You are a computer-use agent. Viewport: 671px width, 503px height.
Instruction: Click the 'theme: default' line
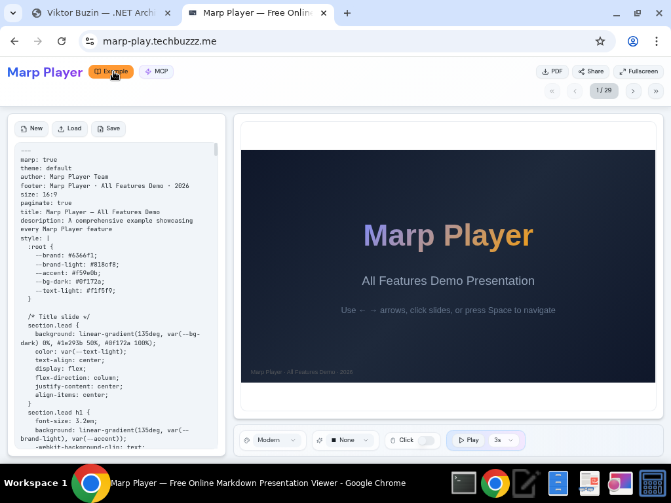click(x=47, y=168)
